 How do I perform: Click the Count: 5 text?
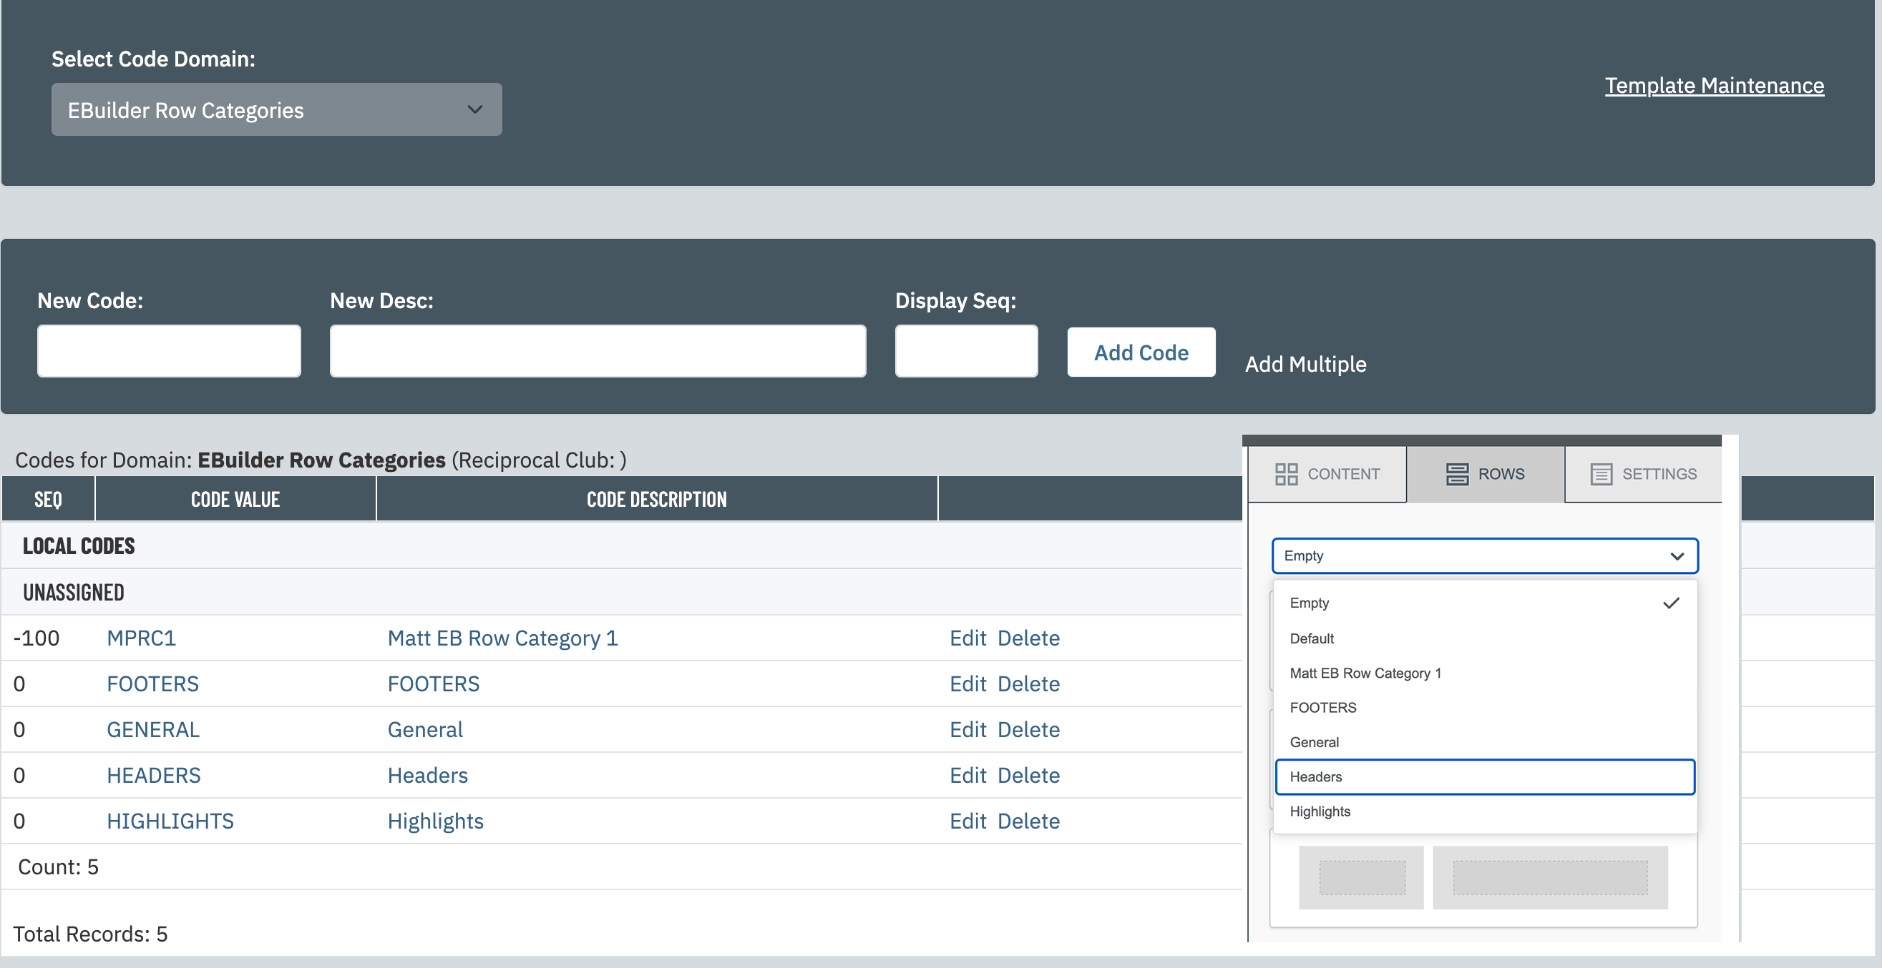point(59,866)
